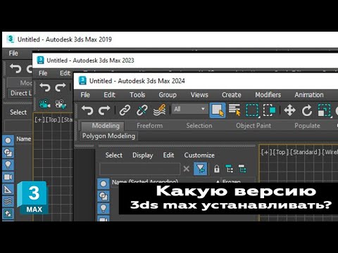Toggle the Scene Explorer lock icon

click(x=217, y=169)
